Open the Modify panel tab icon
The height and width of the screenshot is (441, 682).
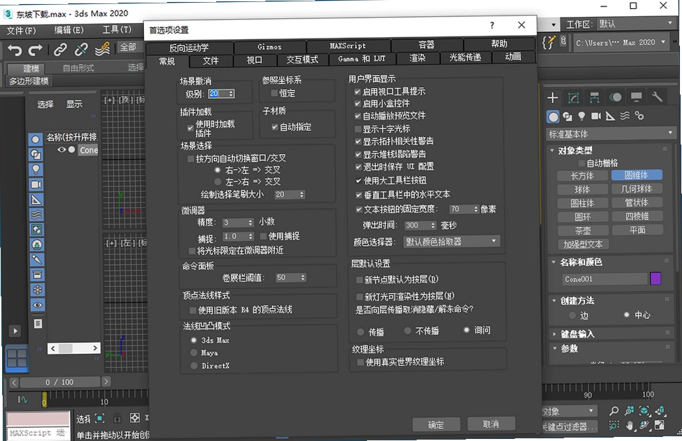click(x=573, y=98)
